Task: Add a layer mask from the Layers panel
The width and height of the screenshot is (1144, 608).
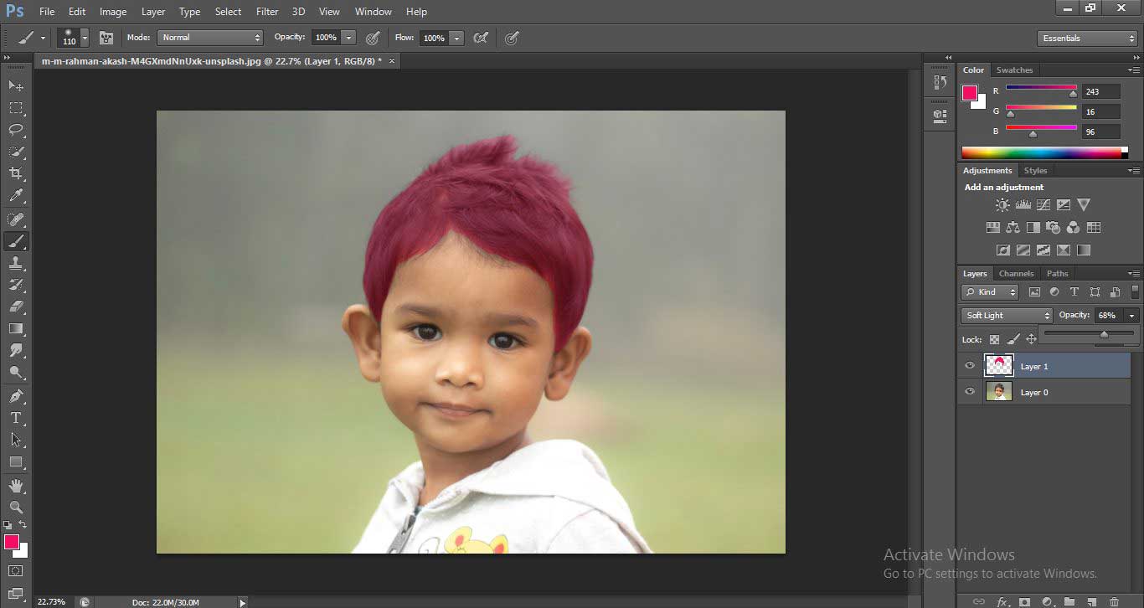Action: pos(1023,600)
